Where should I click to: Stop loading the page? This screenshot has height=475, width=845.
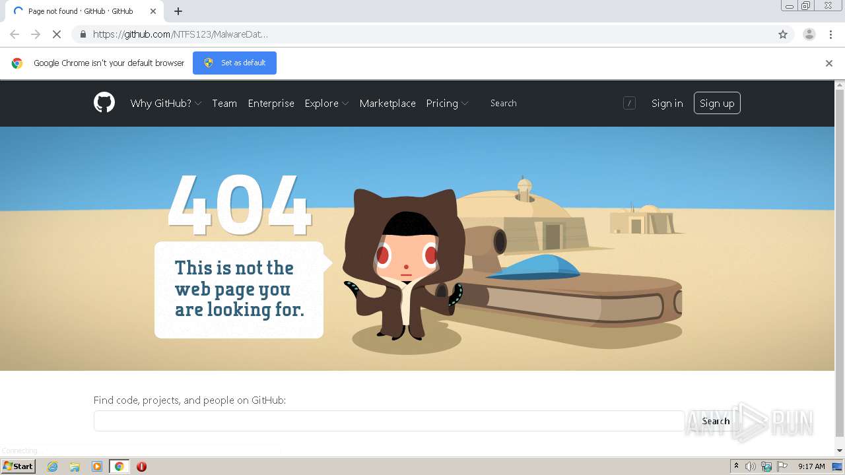(x=57, y=34)
